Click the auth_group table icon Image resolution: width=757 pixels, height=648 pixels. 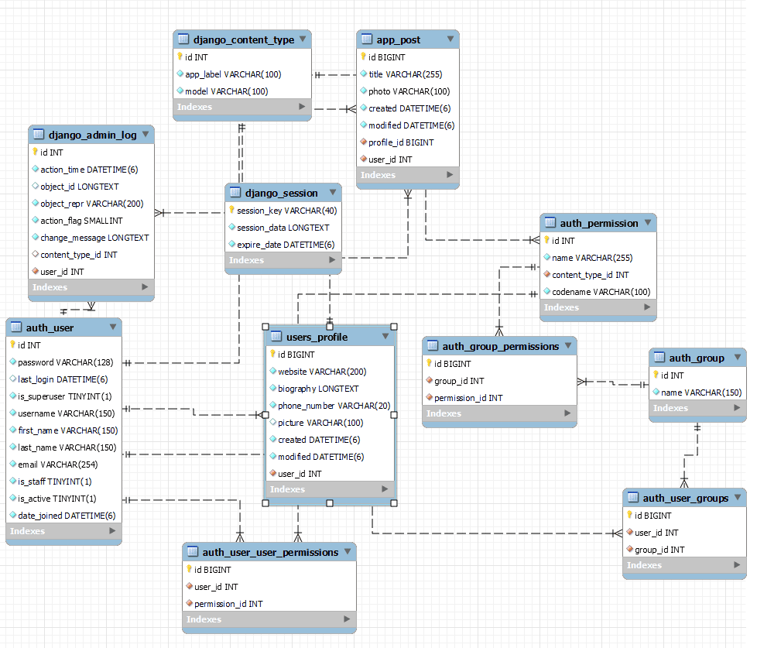[659, 358]
